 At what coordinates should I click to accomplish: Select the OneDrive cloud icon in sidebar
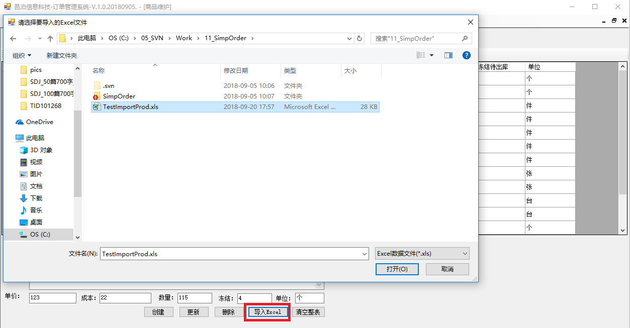pyautogui.click(x=20, y=122)
